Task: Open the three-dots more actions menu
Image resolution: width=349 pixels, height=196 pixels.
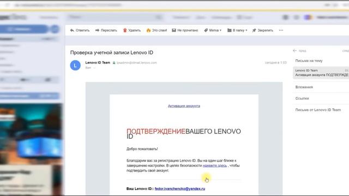Action: click(x=281, y=30)
